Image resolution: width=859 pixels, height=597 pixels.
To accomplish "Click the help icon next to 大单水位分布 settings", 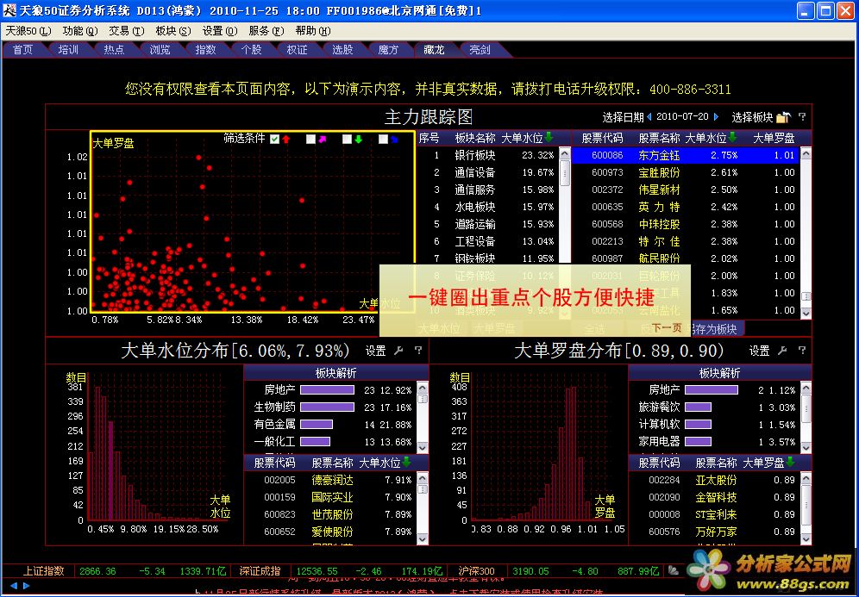I will click(418, 351).
